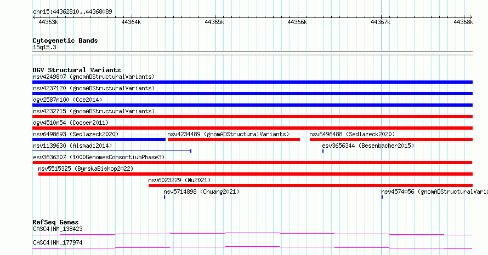The height and width of the screenshot is (255, 488).
Task: Select the 15q15.3 band label
Action: click(44, 47)
